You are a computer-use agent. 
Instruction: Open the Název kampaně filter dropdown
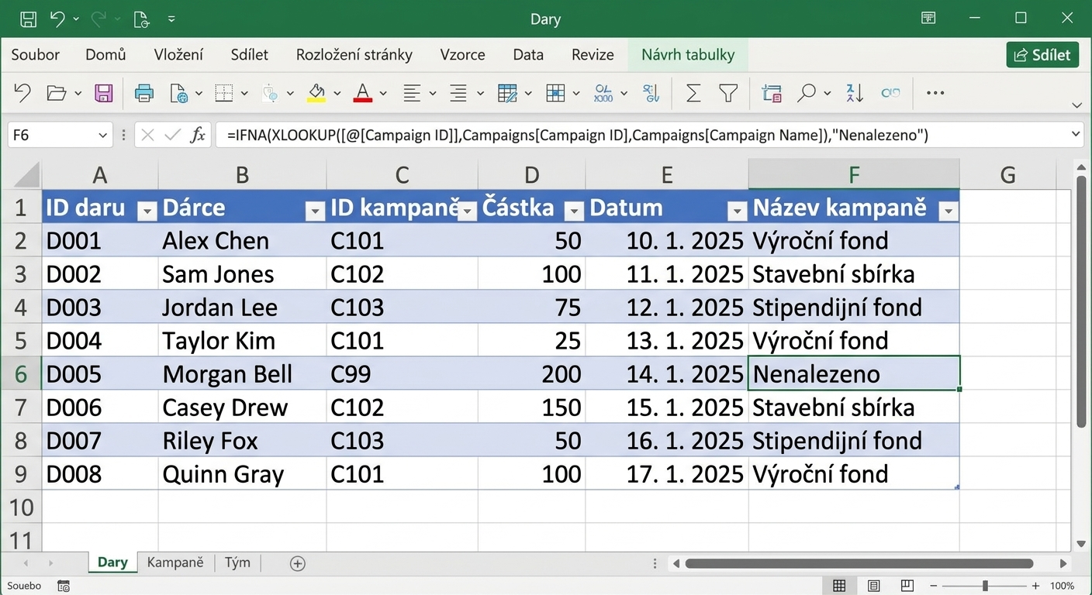[x=948, y=211]
